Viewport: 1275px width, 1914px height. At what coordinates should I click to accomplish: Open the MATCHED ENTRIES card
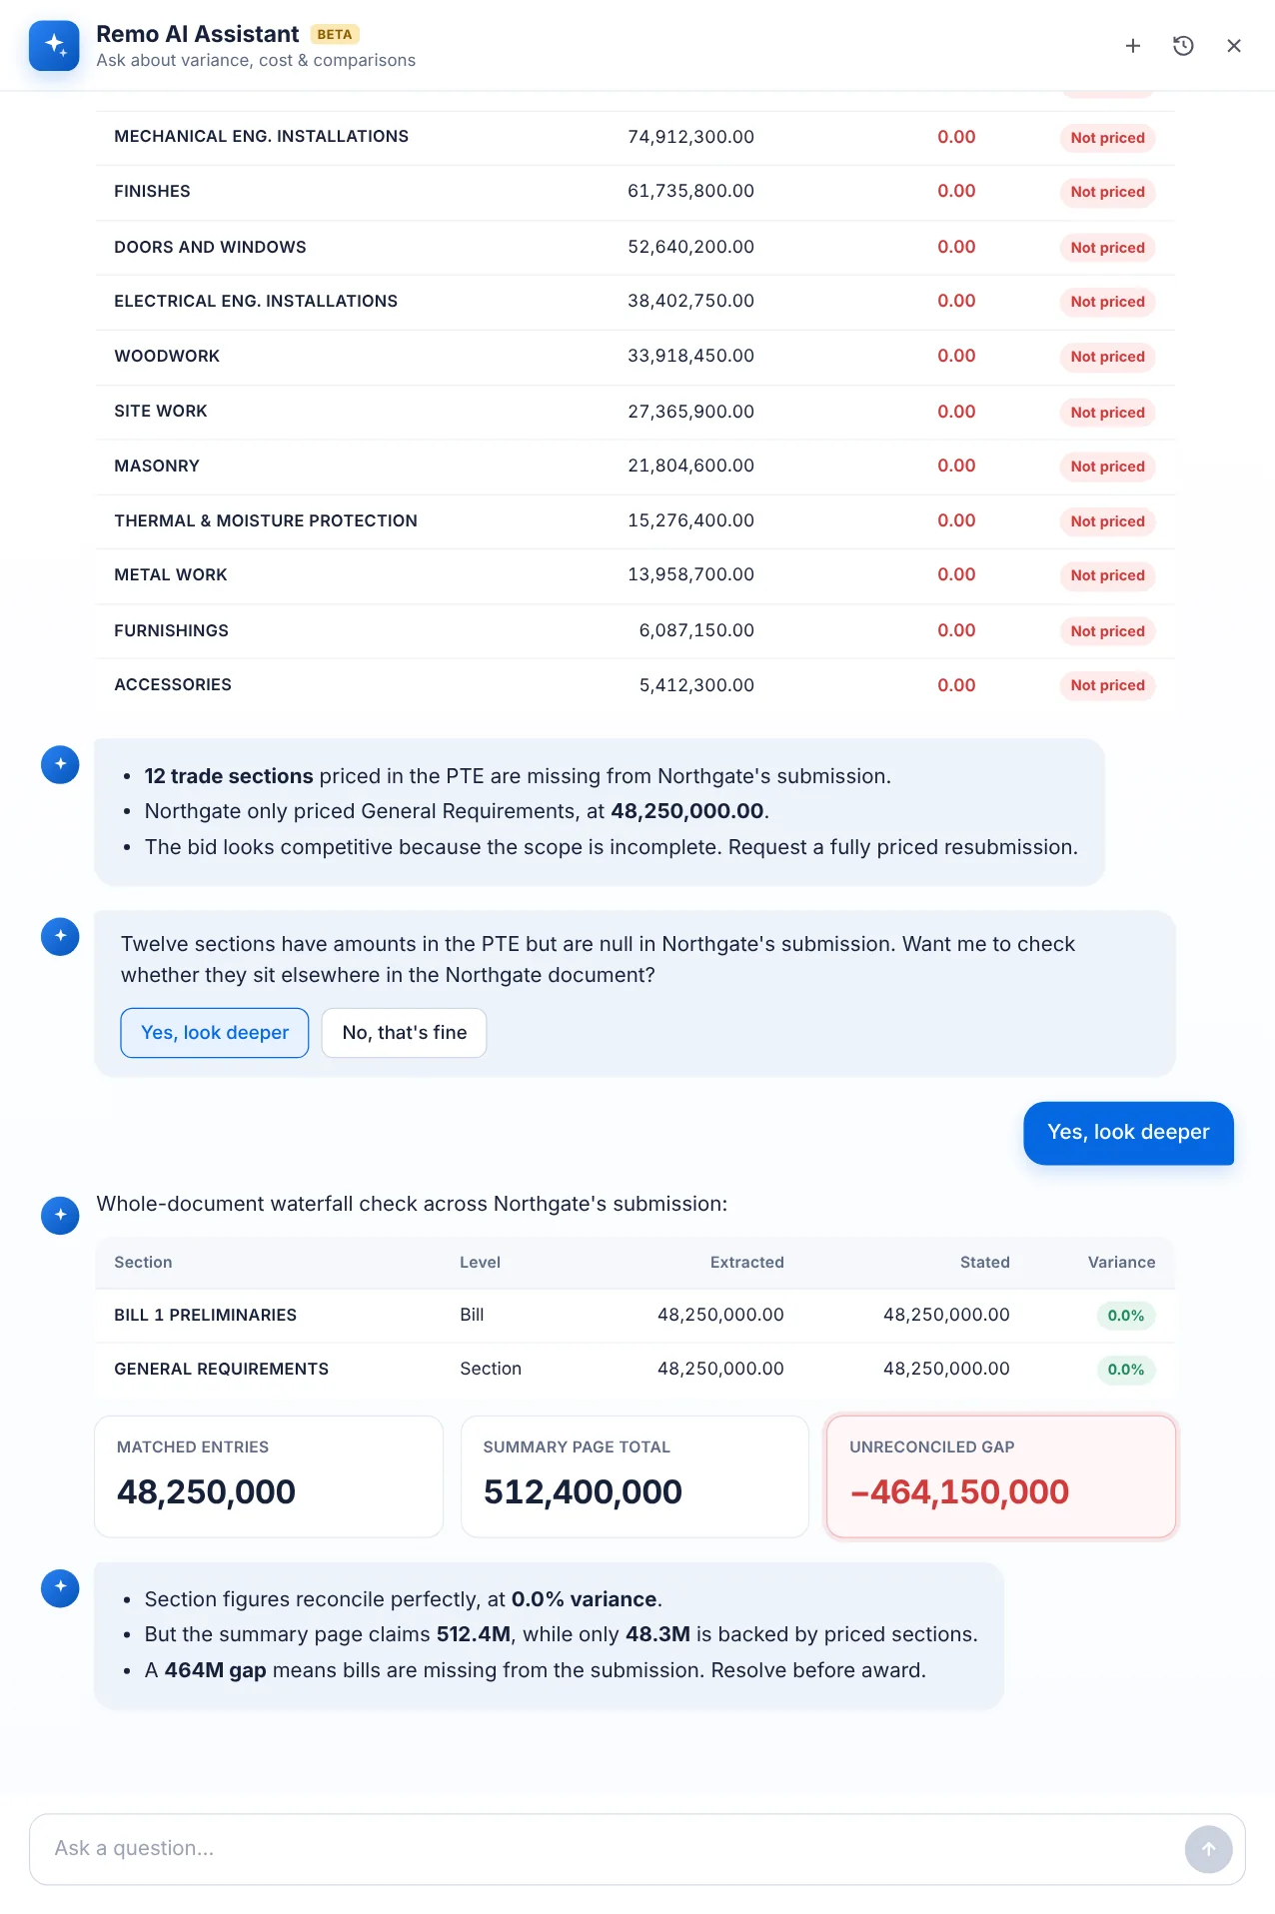coord(269,1476)
